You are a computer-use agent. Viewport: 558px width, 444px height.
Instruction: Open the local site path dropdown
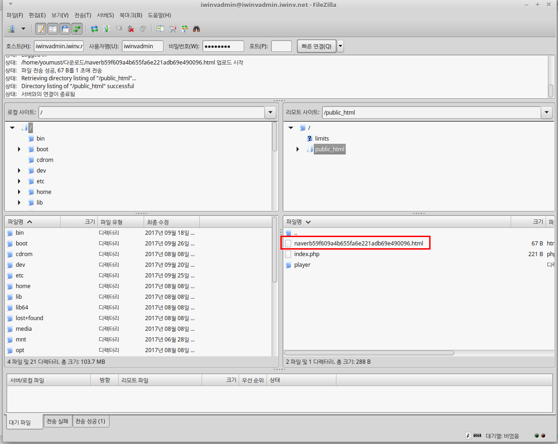(270, 112)
